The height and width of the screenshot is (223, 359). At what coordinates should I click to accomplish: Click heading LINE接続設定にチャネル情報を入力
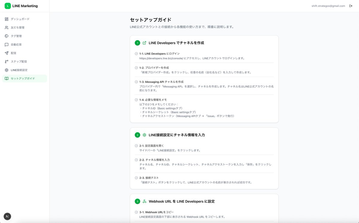177,135
